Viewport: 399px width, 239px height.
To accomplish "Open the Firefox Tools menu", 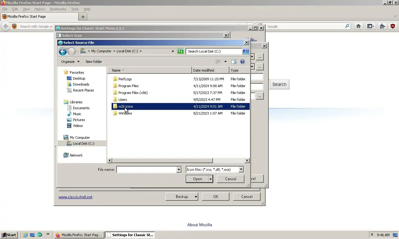I will (x=75, y=9).
